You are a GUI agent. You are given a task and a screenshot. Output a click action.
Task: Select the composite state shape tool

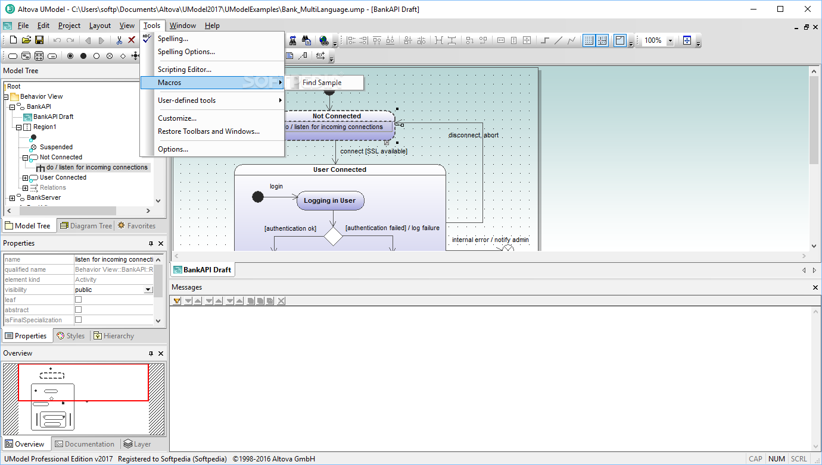pos(26,56)
